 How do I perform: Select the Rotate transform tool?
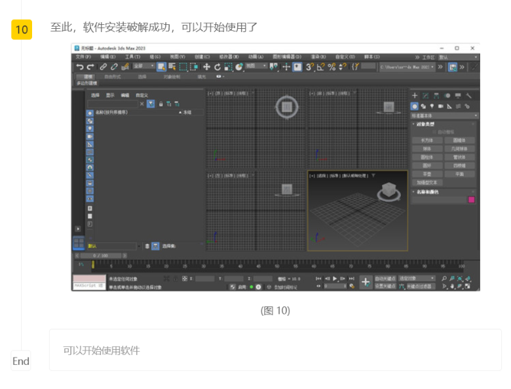click(217, 67)
